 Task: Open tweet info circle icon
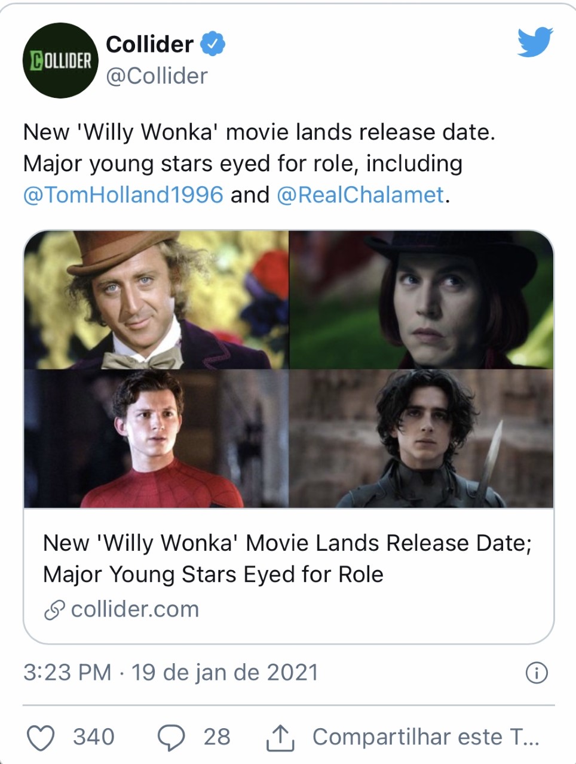pos(536,673)
